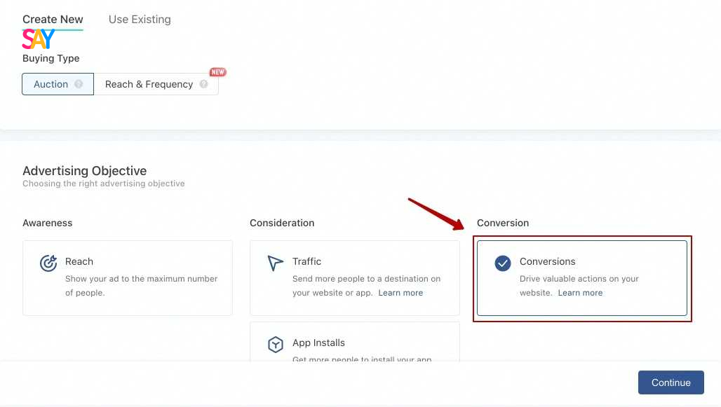
Task: Click 'Choosing the right advertising objective' subtitle
Action: click(x=104, y=184)
